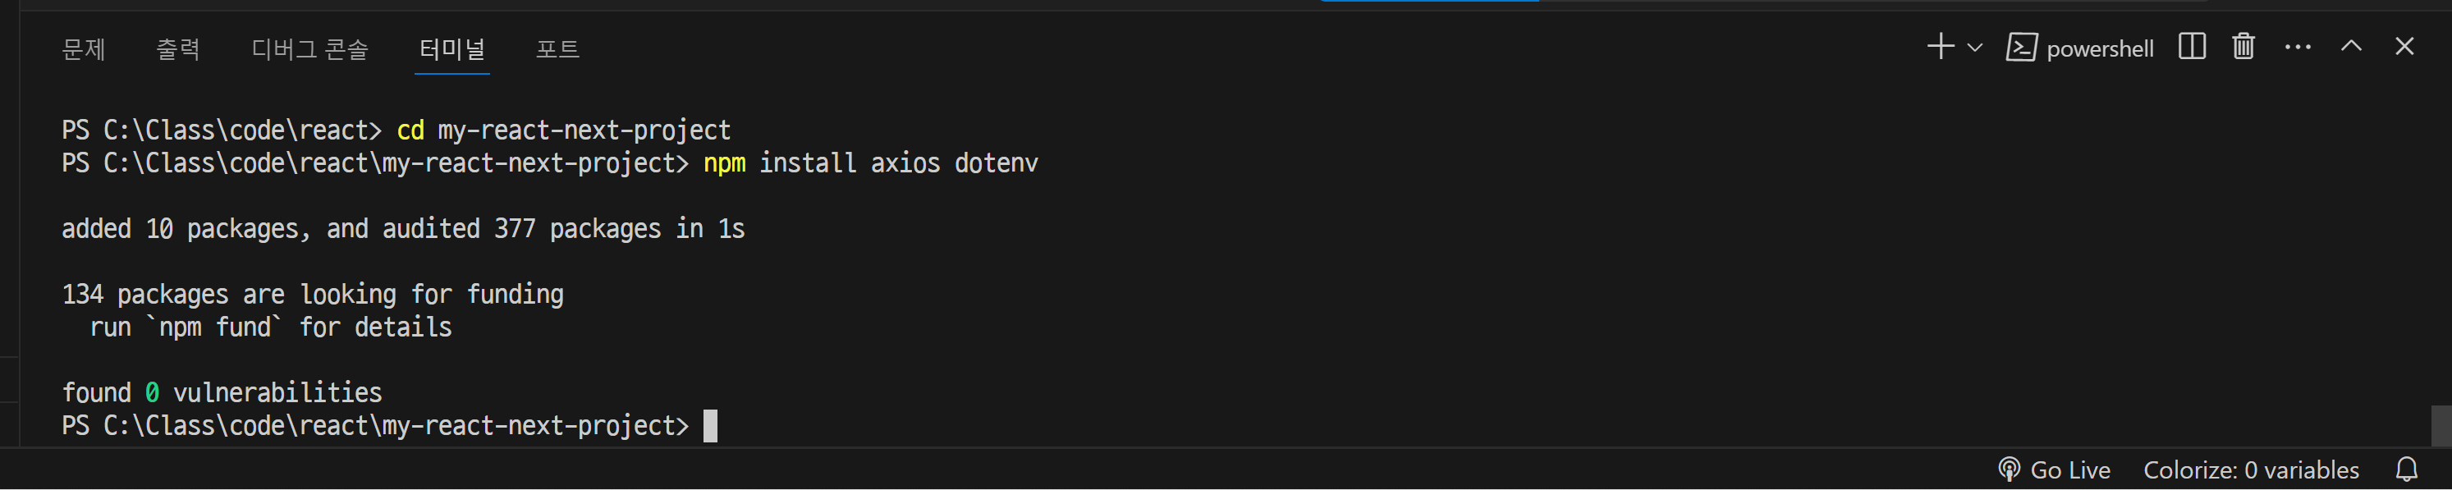Close the terminal panel
The image size is (2452, 490).
click(2404, 47)
